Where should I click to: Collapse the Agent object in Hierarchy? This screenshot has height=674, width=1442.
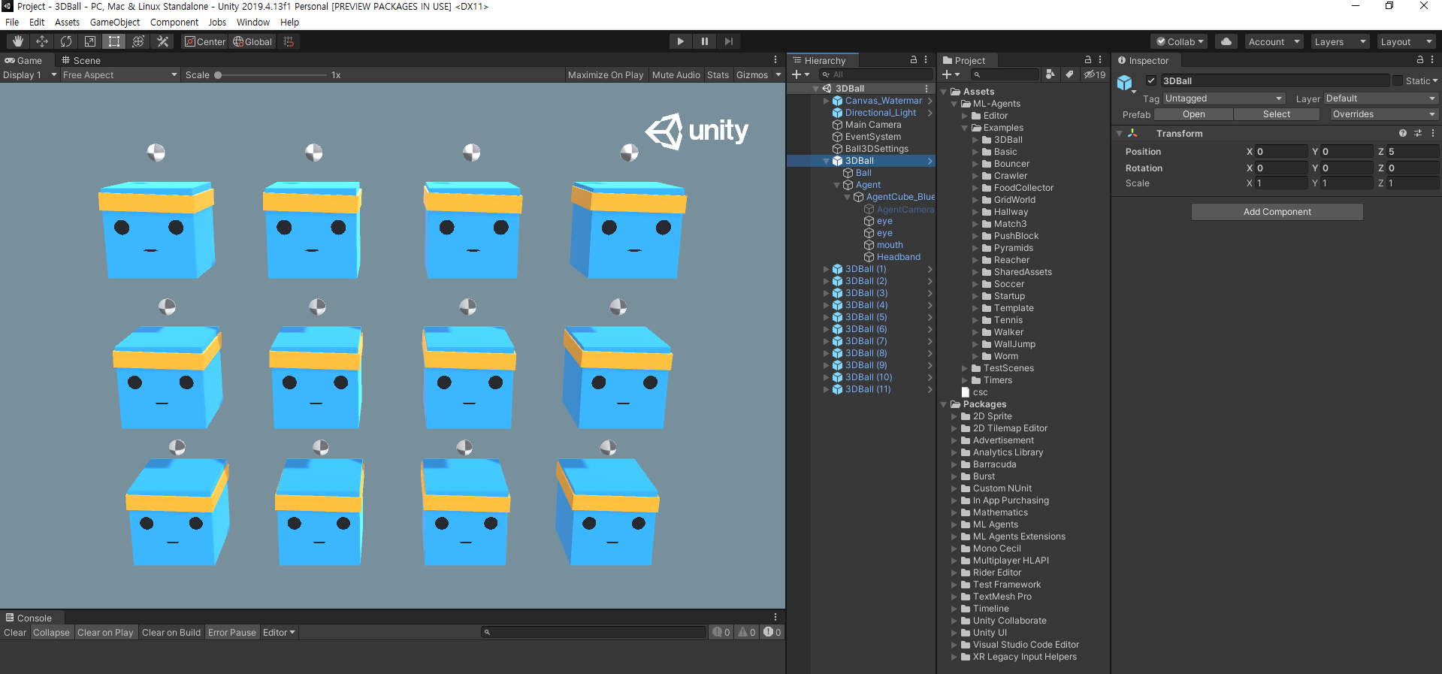click(x=837, y=185)
